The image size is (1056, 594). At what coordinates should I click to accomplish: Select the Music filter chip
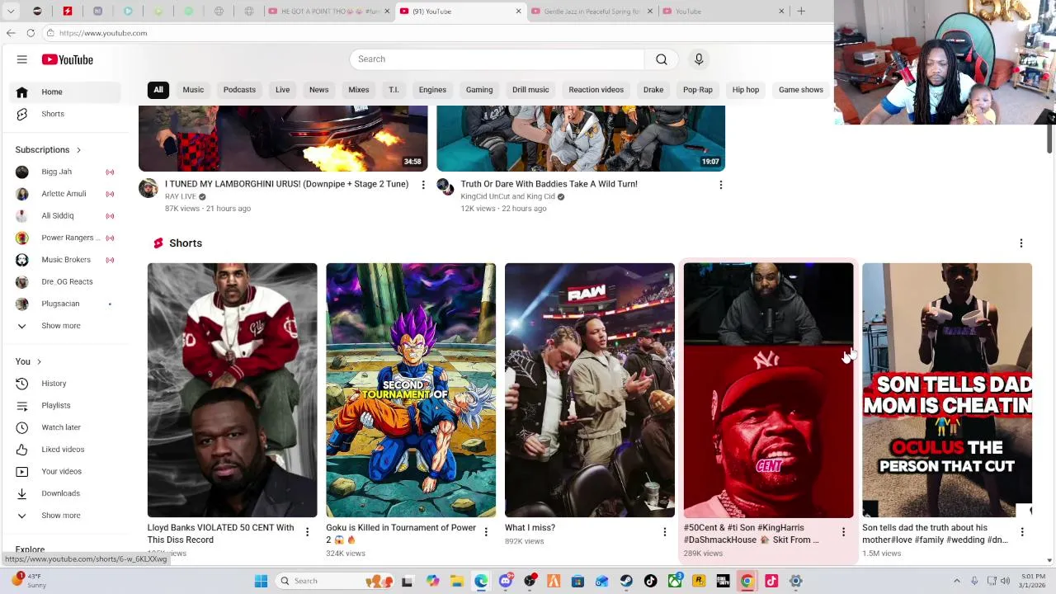[193, 90]
